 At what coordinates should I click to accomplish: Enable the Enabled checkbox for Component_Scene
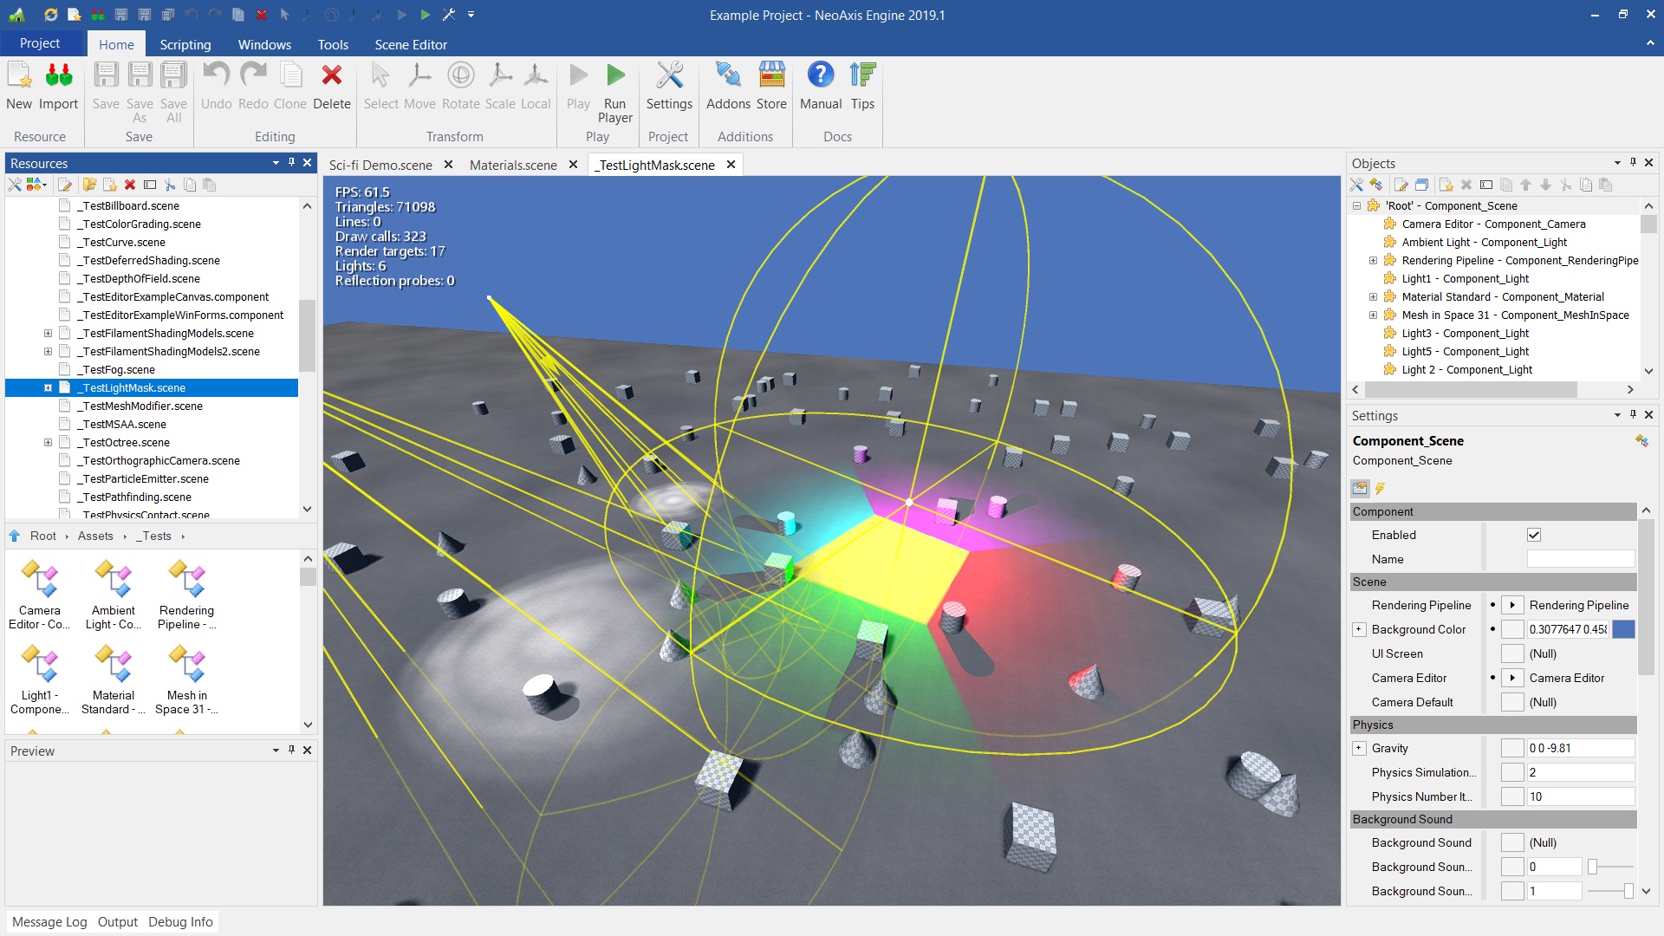tap(1534, 535)
